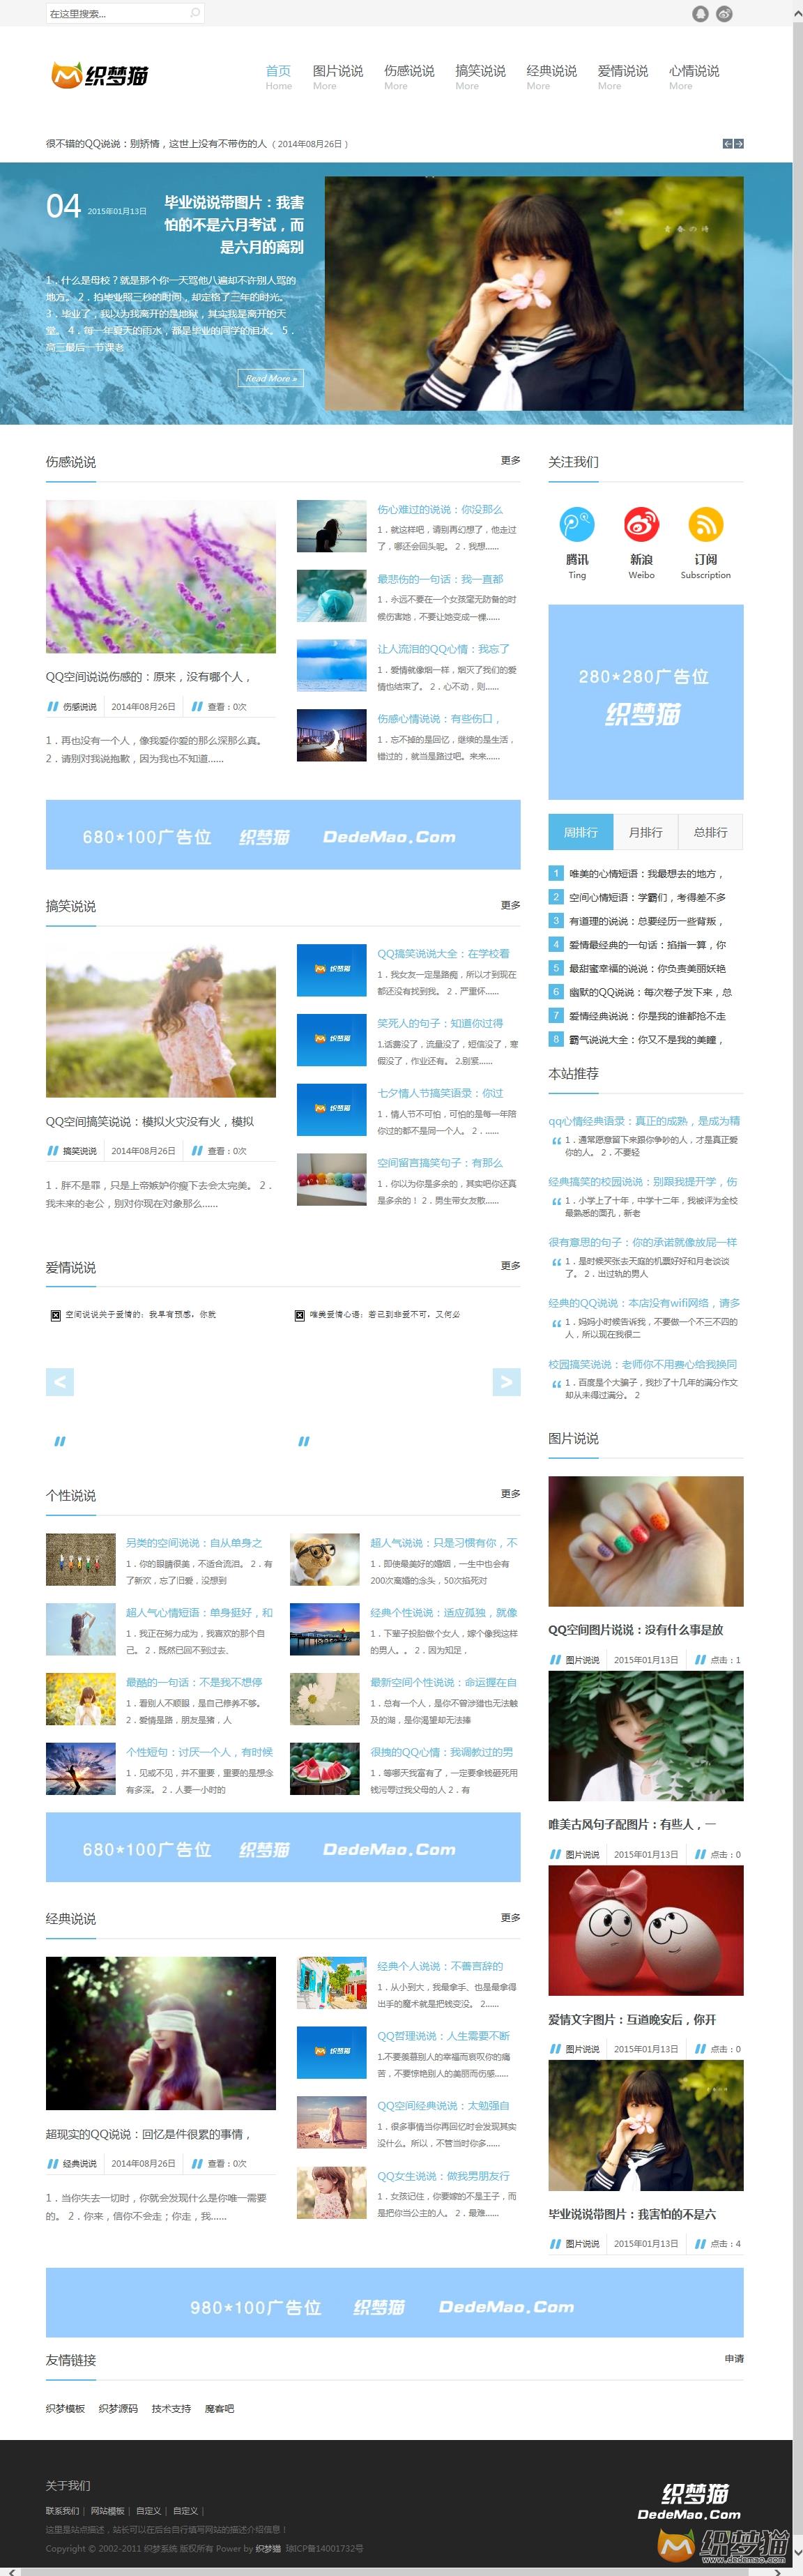803x2576 pixels.
Task: Open teddy bear thumbnail in 个性说说
Action: tap(324, 1559)
